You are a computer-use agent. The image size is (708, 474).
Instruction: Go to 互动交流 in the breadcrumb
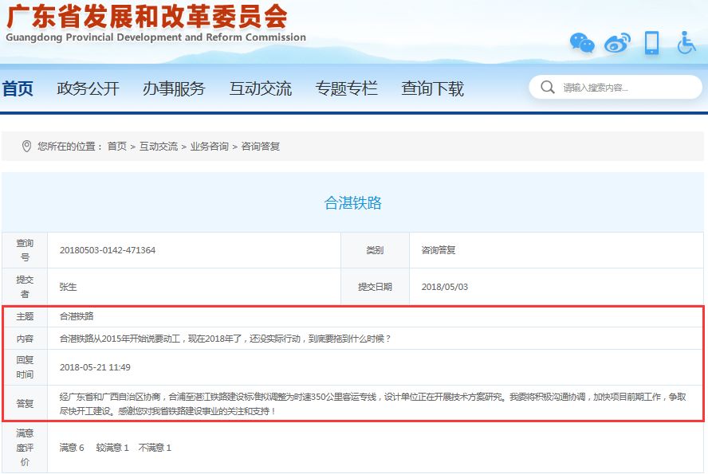159,147
